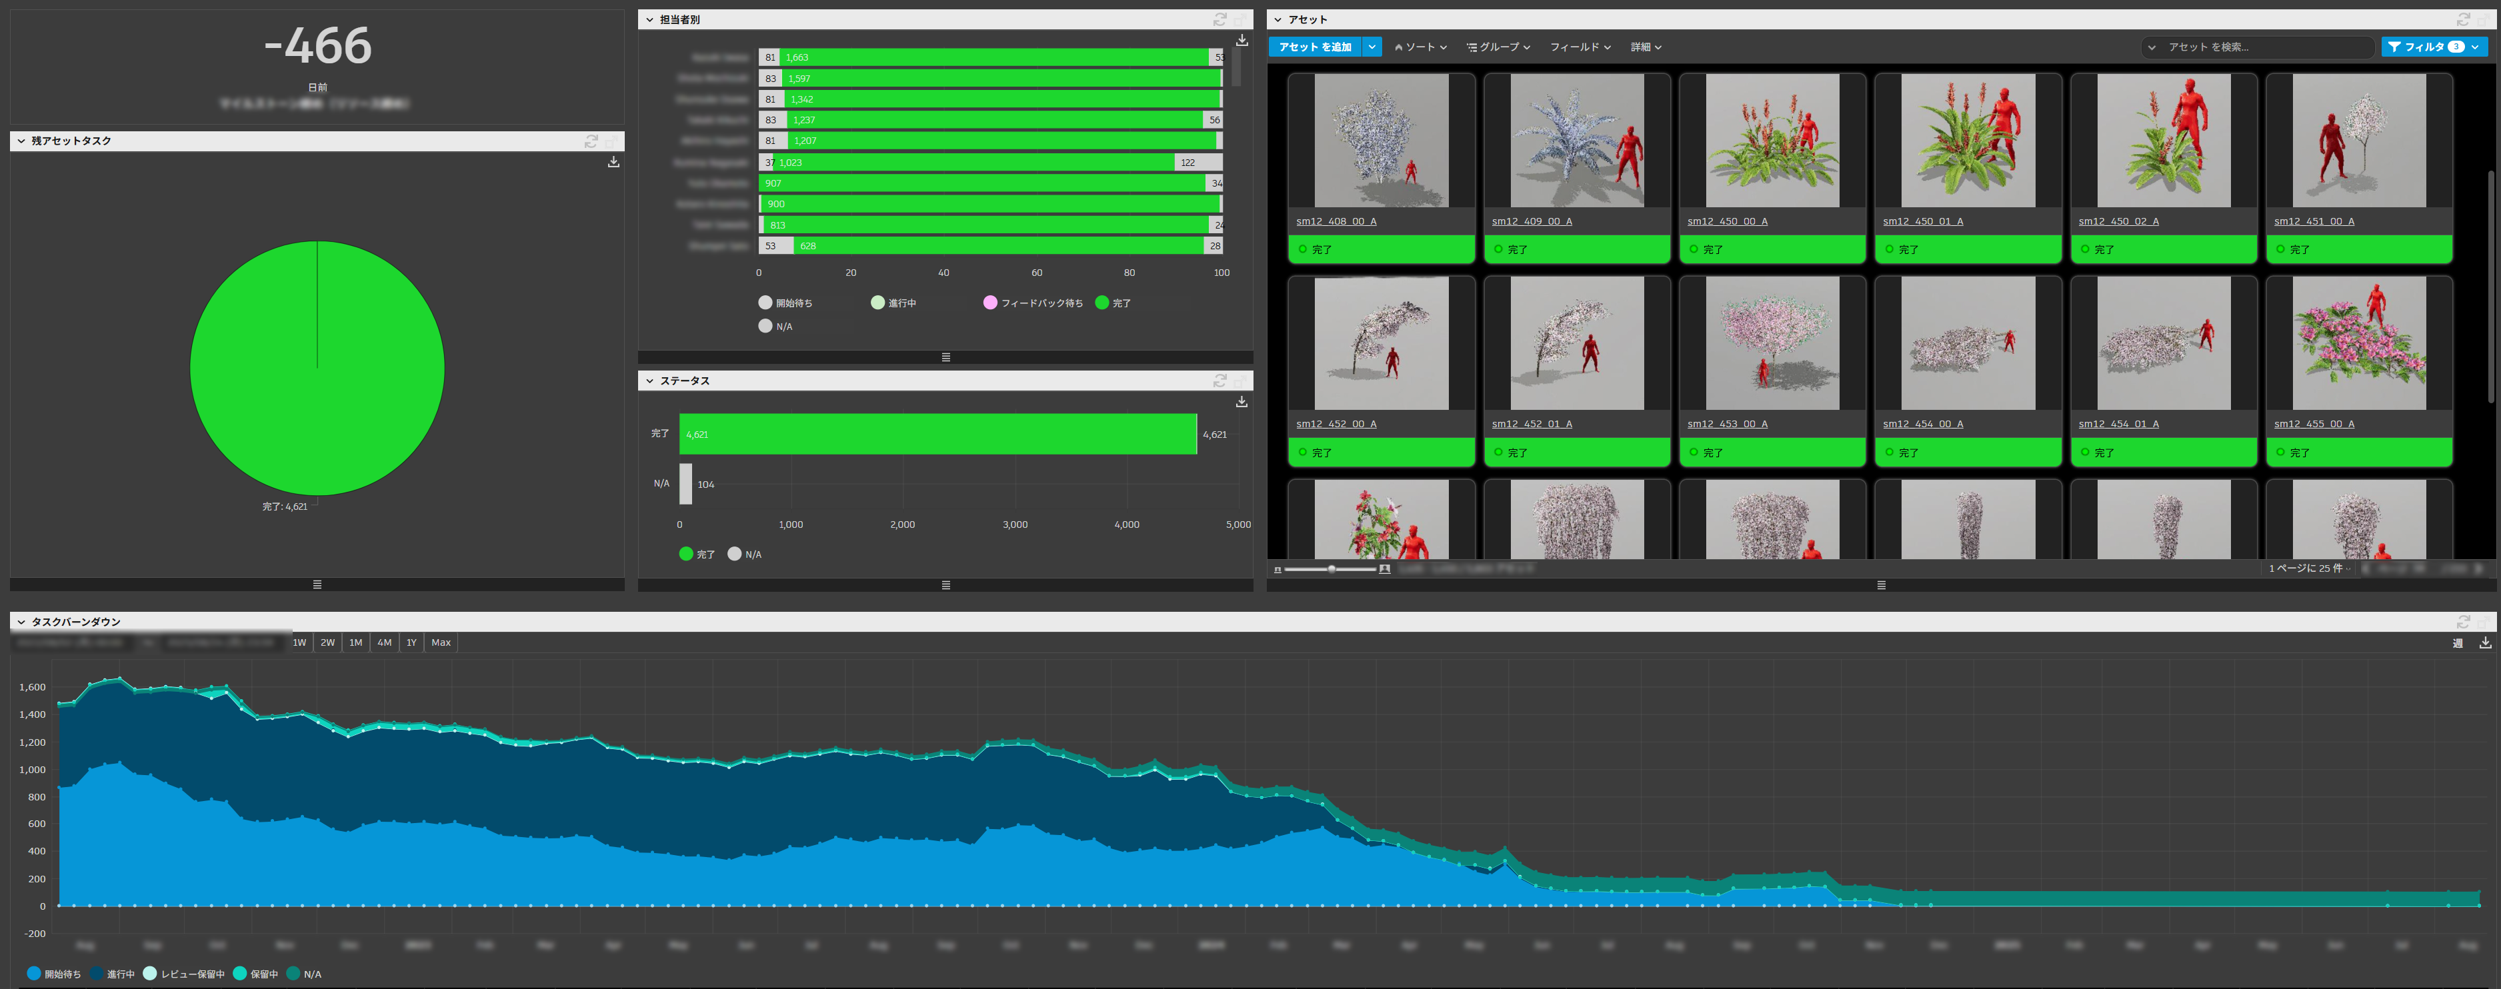Select the Max time range on the burndown chart
Viewport: 2501px width, 989px height.
[441, 642]
